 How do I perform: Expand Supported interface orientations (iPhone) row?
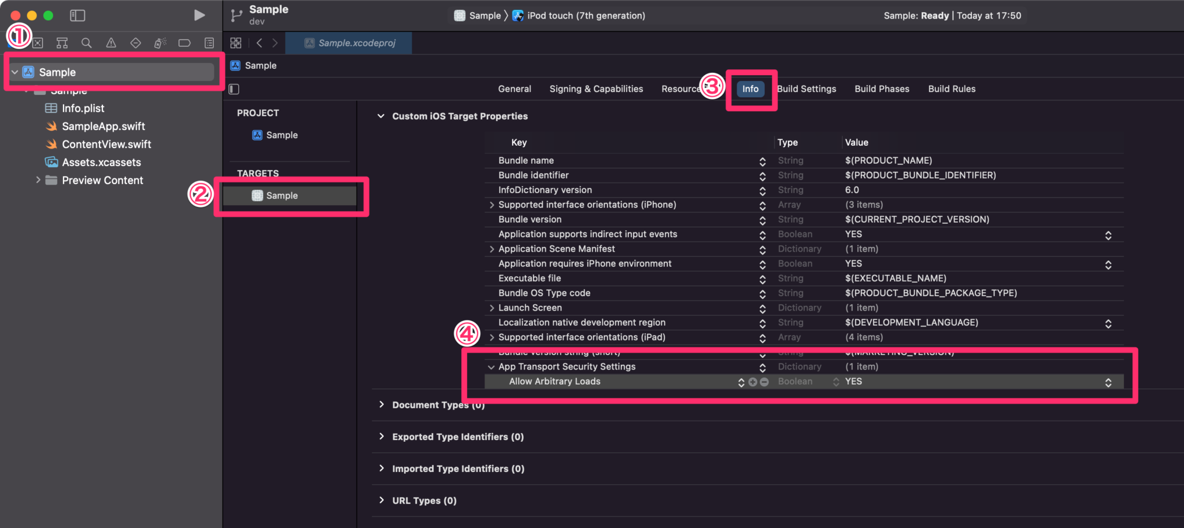coord(491,205)
